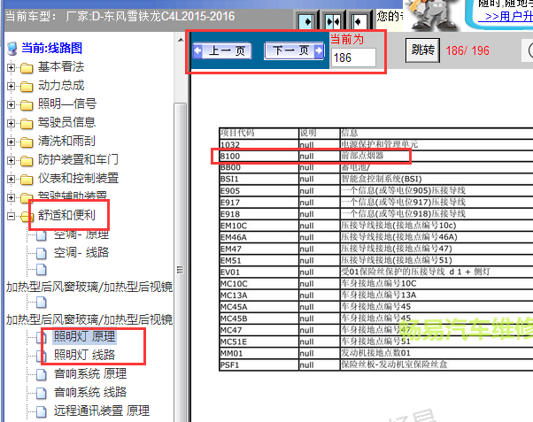Viewport: 533px width, 422px height.
Task: Click the page icon beside 照明灯 线路
Action: click(42, 356)
